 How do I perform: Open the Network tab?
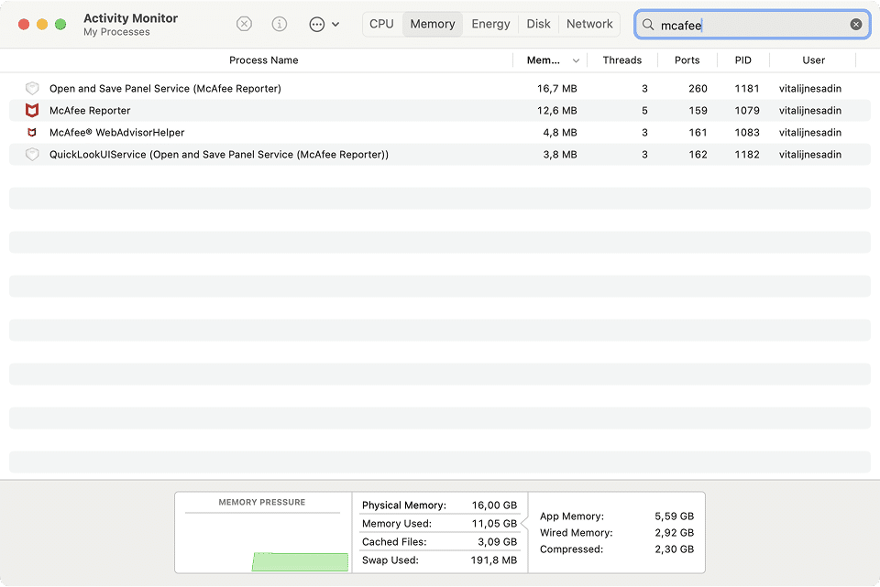pyautogui.click(x=589, y=24)
